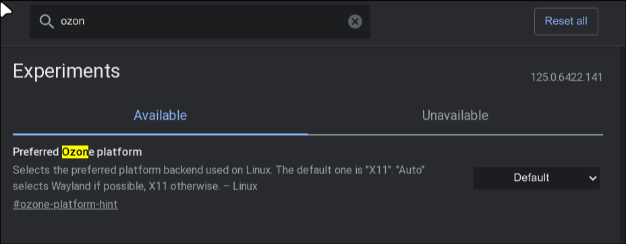Viewport: 626px width, 244px height.
Task: Open the Preferred Ozone platform Default dropdown
Action: [536, 178]
